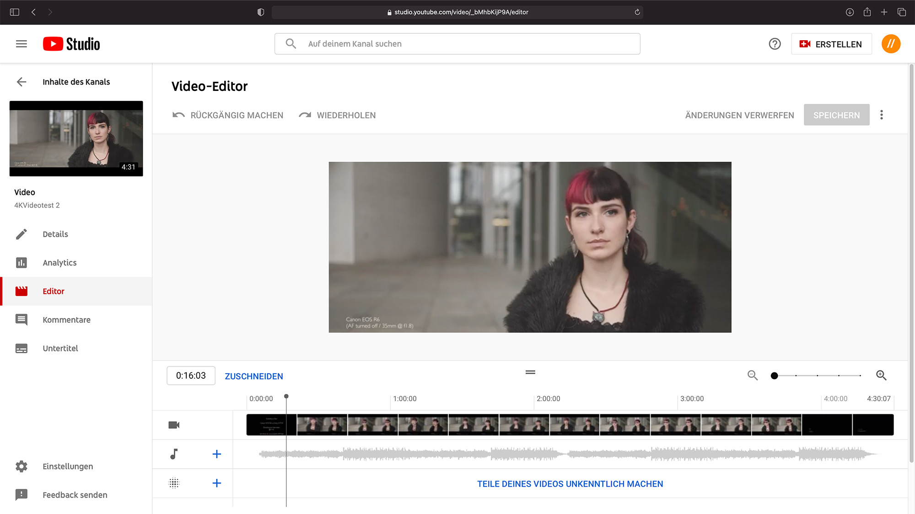Click the Safari URL address bar

click(x=457, y=12)
